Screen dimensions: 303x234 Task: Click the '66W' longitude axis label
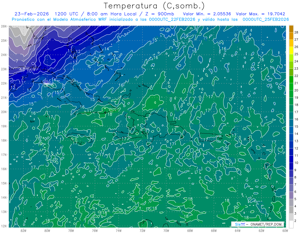[x=214, y=230]
